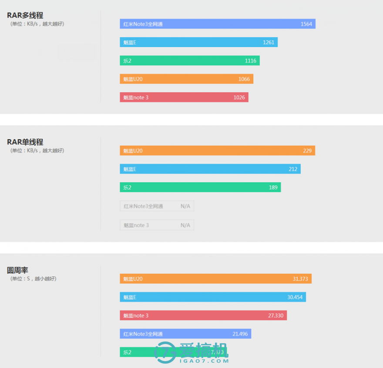Click the RAR多线程 heading
383x368 pixels.
coord(25,15)
